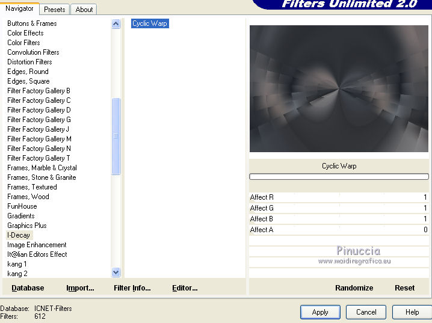
Task: Adjust the Affect R slider
Action: click(x=339, y=197)
